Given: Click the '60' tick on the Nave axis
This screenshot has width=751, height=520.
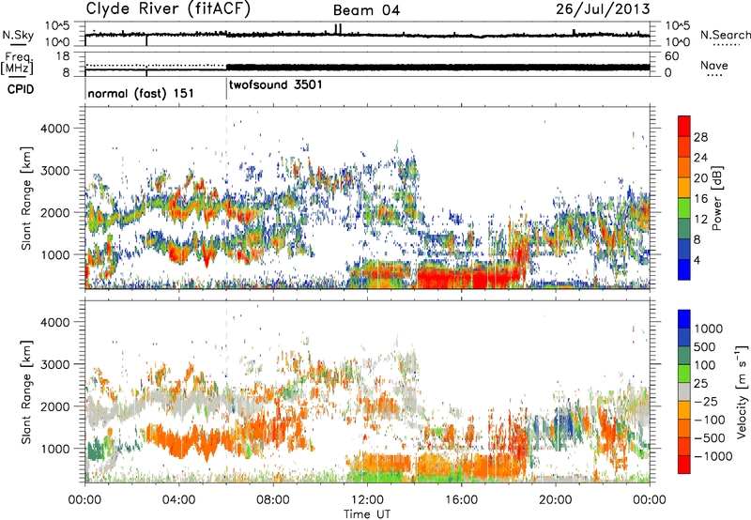Looking at the screenshot, I should (x=671, y=56).
